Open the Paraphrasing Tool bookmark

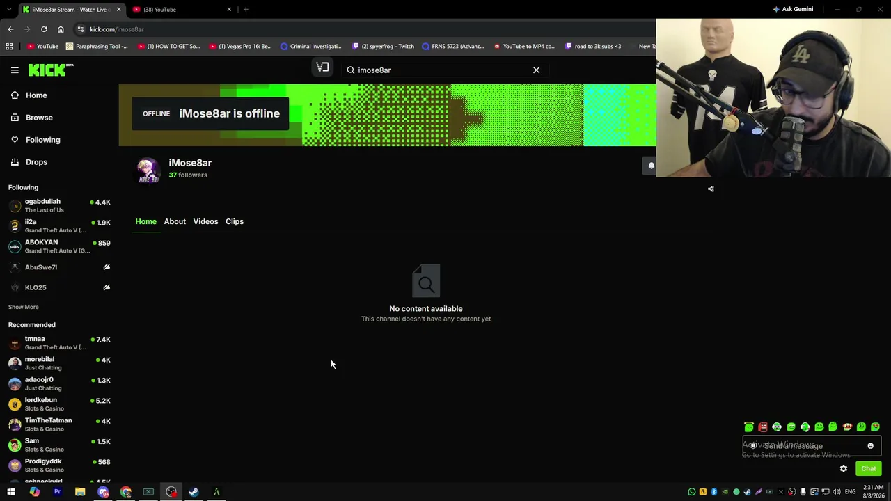[97, 47]
